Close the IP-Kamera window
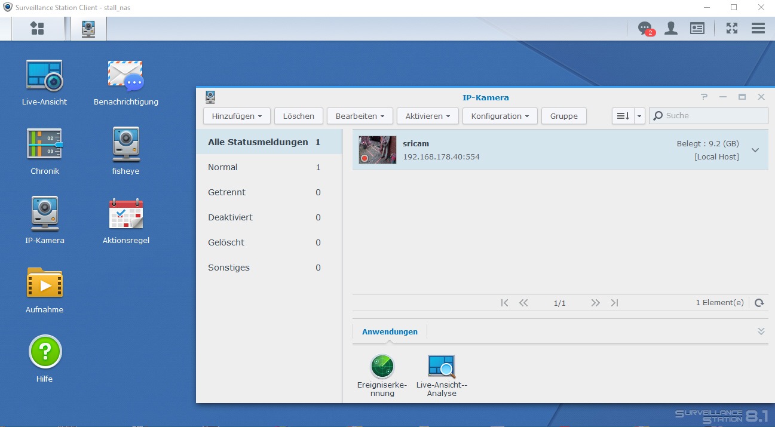The width and height of the screenshot is (775, 427). 761,97
